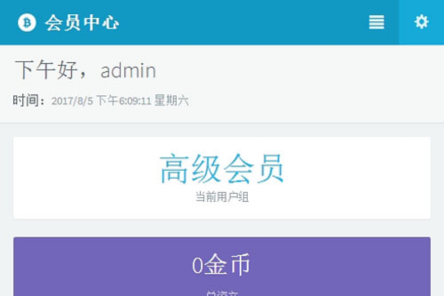Screen dimensions: 444x296
Task: Open the hamburger menu icon
Action: coord(376,22)
